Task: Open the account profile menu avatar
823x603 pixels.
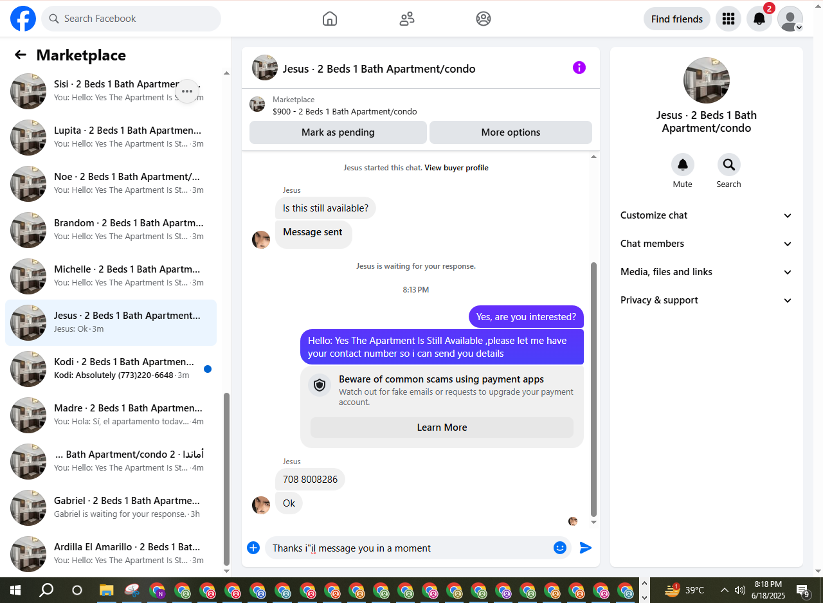Action: pos(790,19)
